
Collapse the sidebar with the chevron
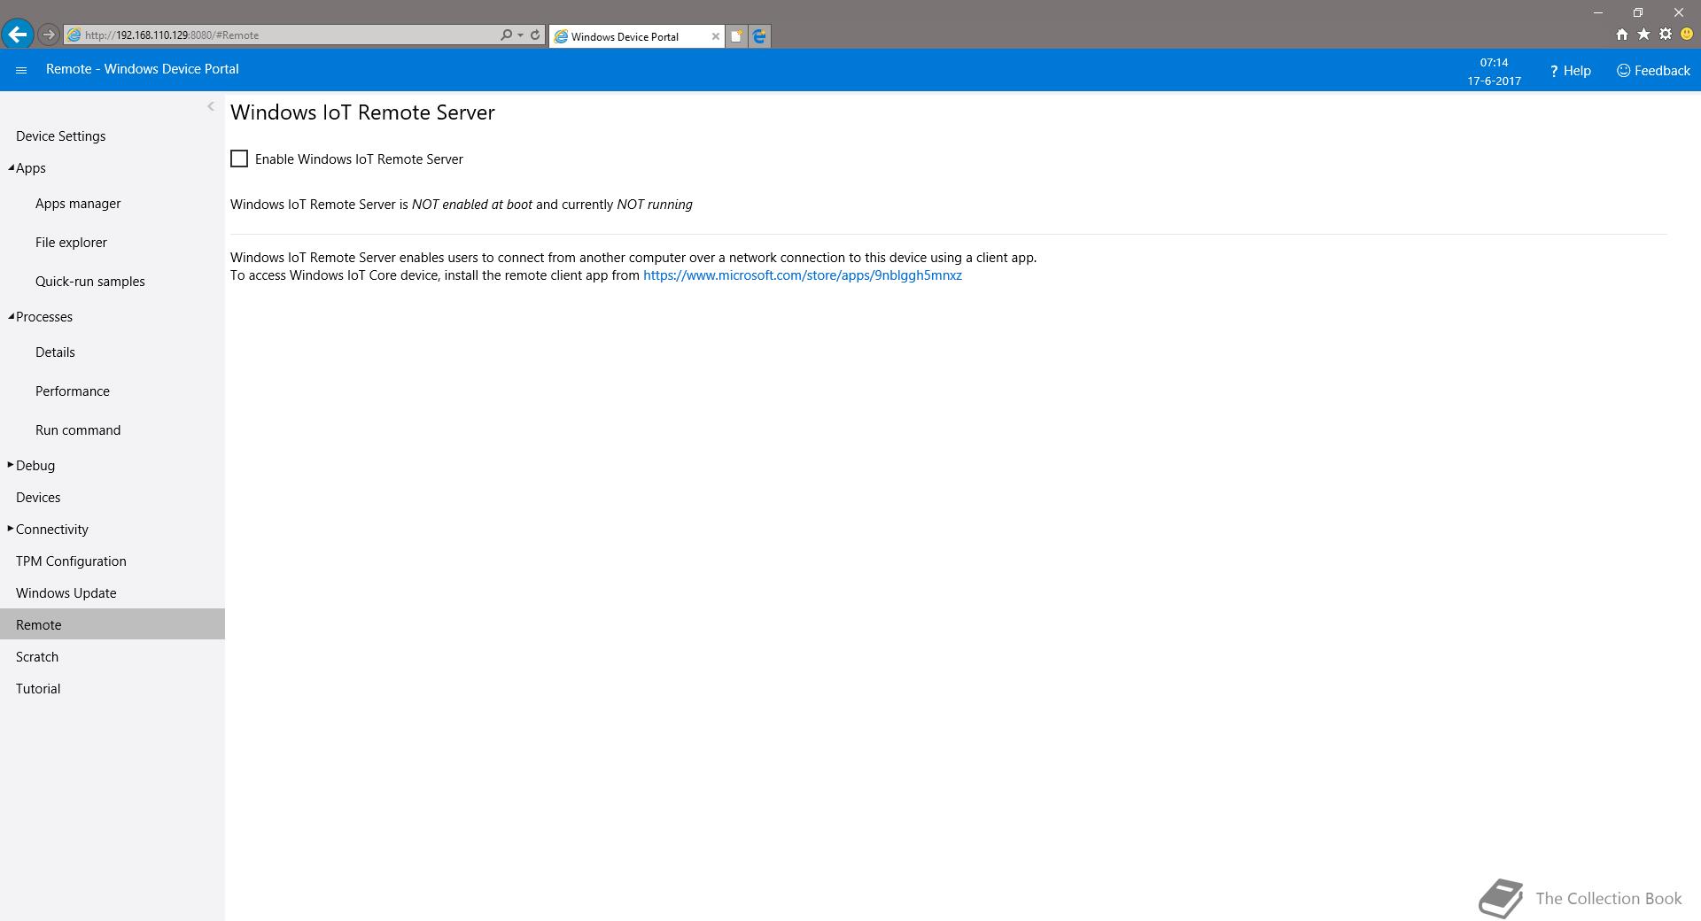click(211, 106)
